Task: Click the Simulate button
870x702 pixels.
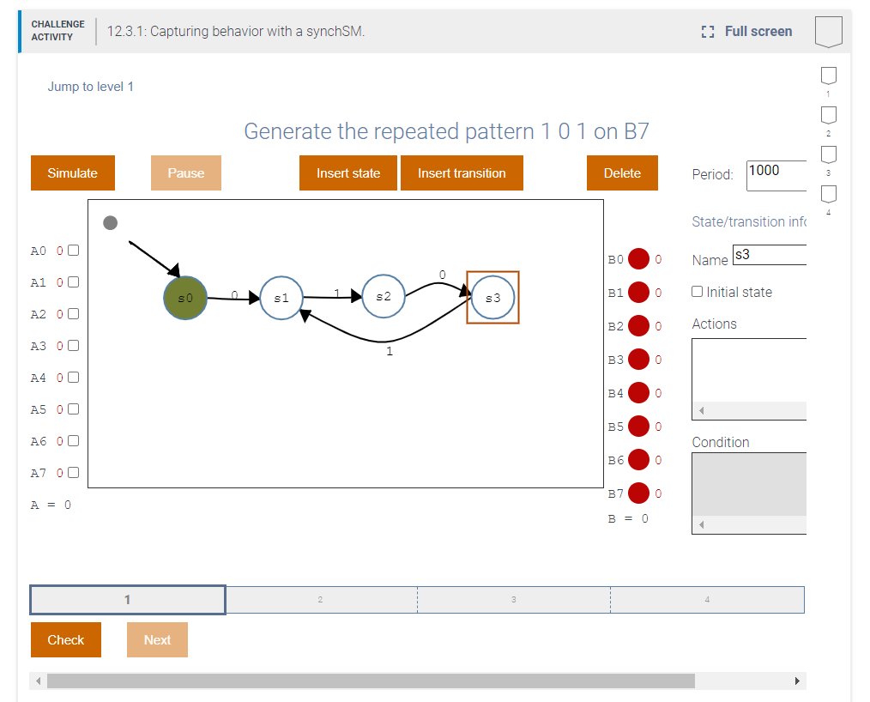Action: (x=73, y=173)
